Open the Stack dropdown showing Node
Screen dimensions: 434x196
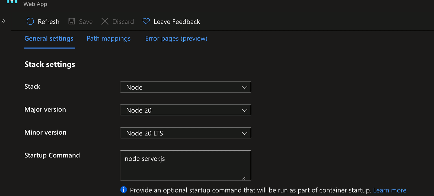coord(185,87)
